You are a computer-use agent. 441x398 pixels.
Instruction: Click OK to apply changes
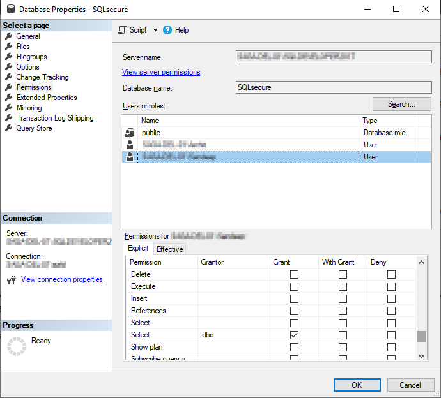(357, 385)
